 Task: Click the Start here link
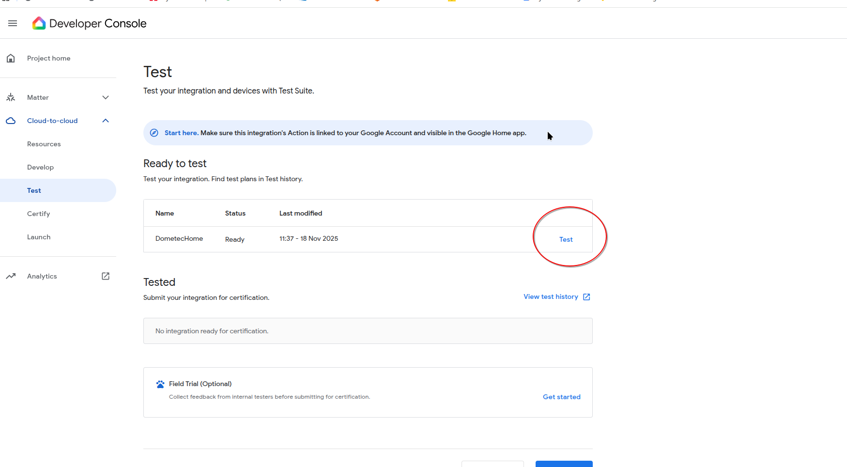click(x=181, y=133)
